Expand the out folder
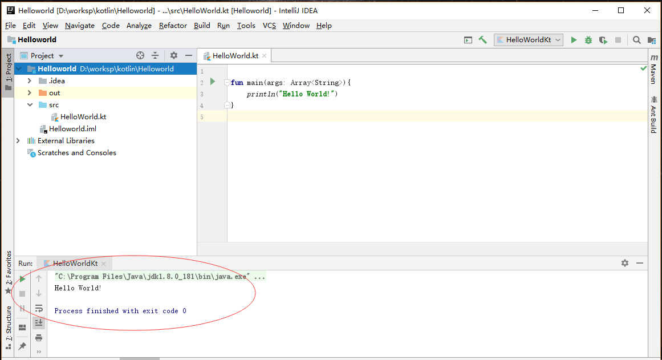Viewport: 662px width, 360px height. point(30,92)
